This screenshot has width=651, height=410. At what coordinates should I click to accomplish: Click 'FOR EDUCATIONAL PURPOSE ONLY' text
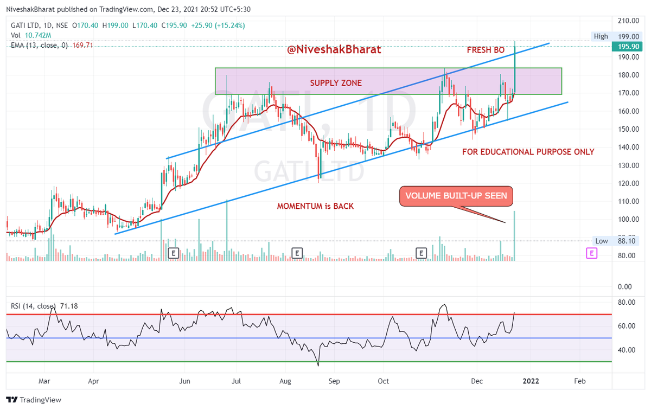click(x=528, y=152)
